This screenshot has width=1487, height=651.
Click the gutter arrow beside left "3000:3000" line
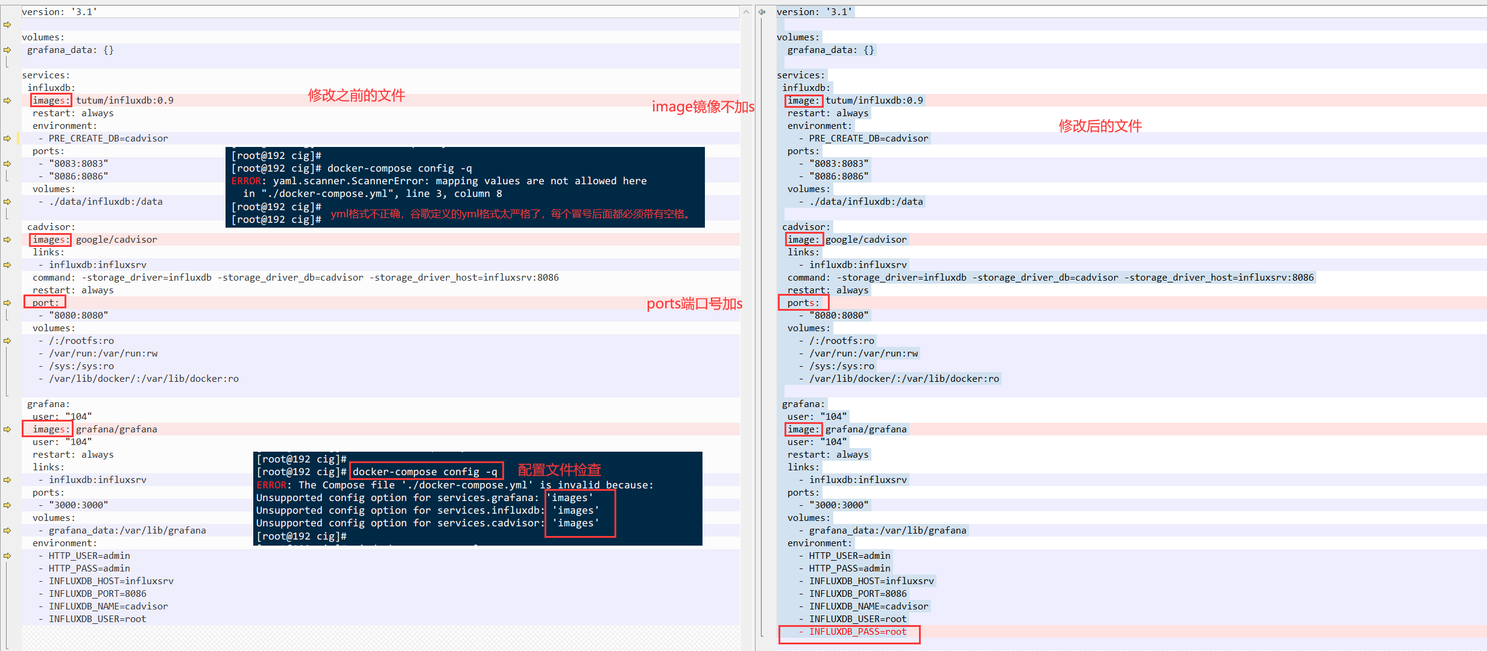click(x=7, y=505)
